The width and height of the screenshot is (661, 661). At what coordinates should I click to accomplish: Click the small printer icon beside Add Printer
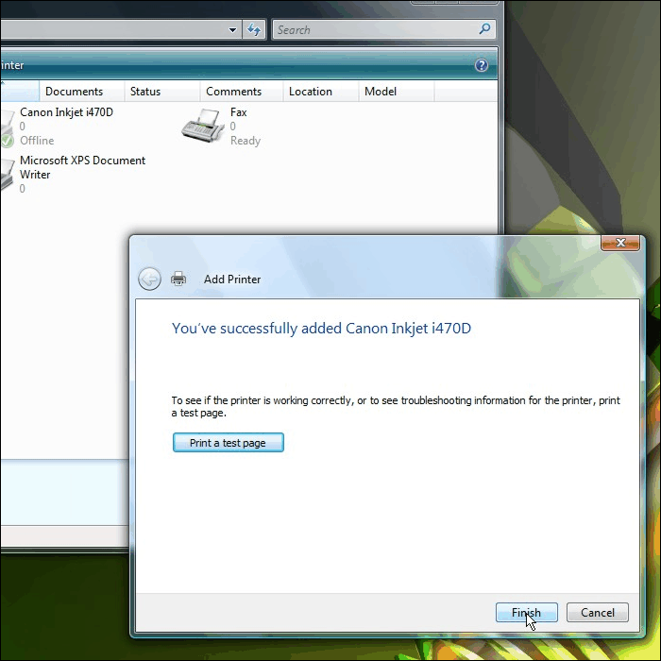point(178,280)
